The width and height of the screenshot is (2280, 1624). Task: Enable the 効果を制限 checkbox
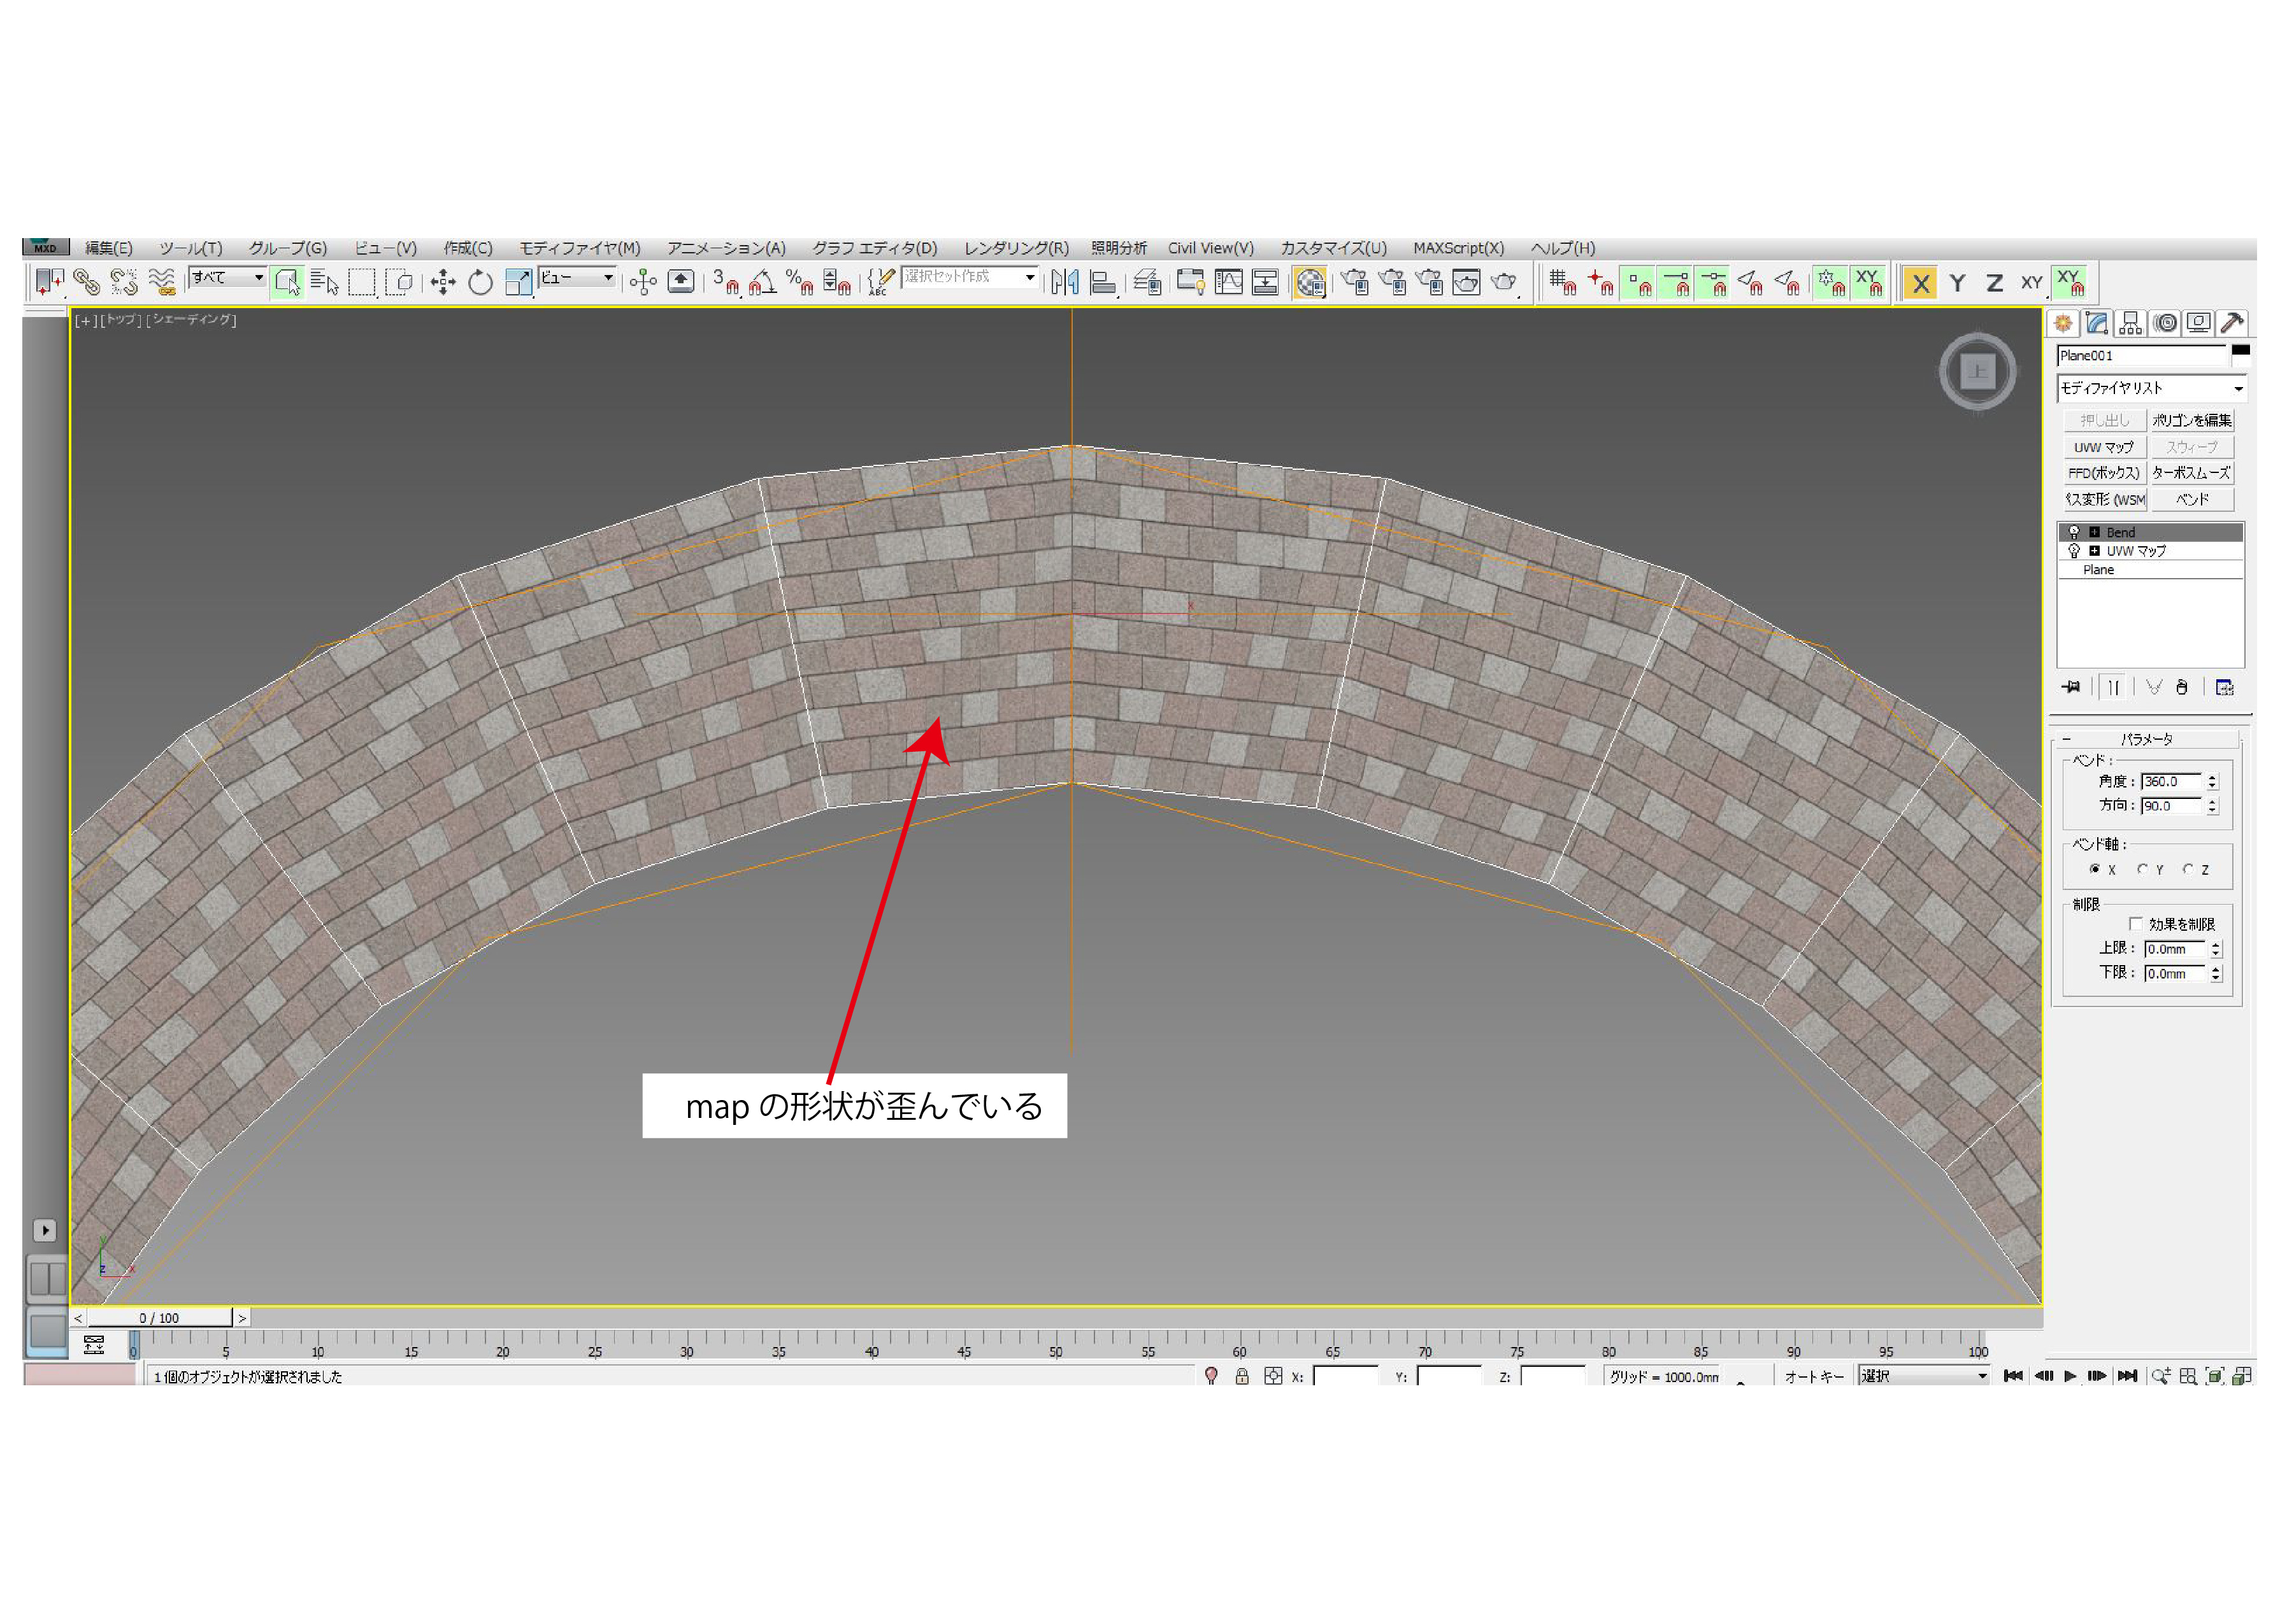[2136, 924]
